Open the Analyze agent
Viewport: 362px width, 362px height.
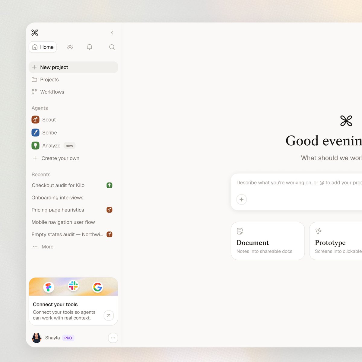(73, 145)
